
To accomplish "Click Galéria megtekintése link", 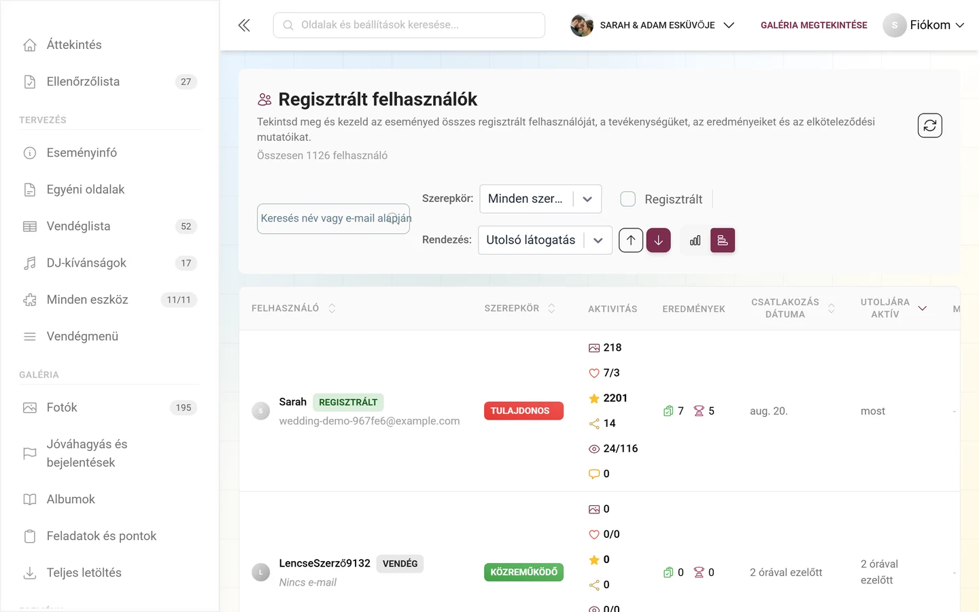I will tap(814, 25).
